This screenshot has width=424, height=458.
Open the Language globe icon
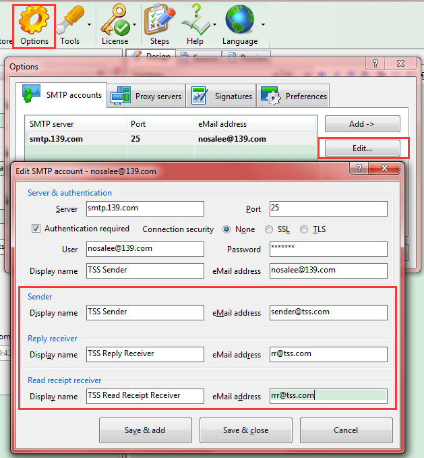240,26
